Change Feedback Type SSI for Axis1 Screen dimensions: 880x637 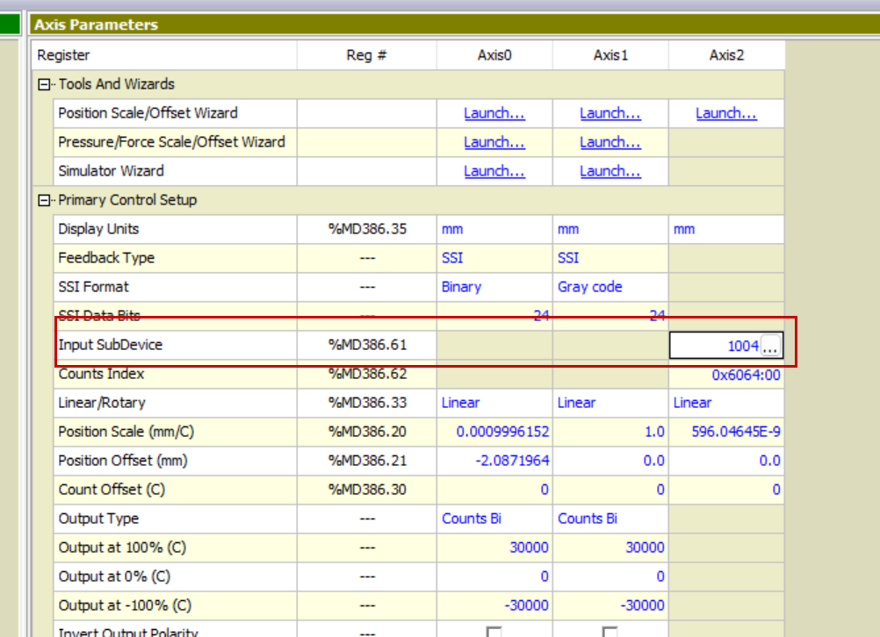[610, 258]
